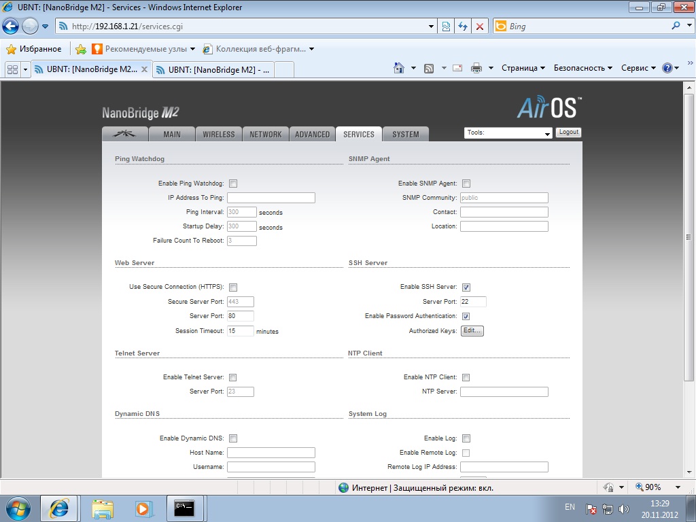Screen dimensions: 696x522
Task: Switch to second UBNT NanoBridge browser tab
Action: (x=213, y=70)
